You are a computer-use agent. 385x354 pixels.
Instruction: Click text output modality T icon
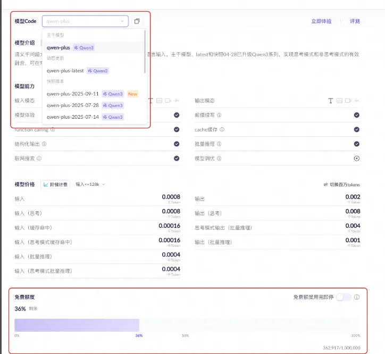(331, 101)
